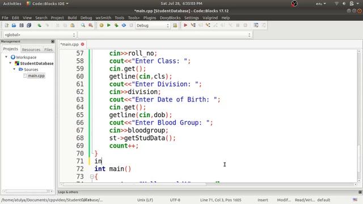Image resolution: width=363 pixels, height=204 pixels.
Task: Start debugging with red arrow icon
Action: pos(185,25)
